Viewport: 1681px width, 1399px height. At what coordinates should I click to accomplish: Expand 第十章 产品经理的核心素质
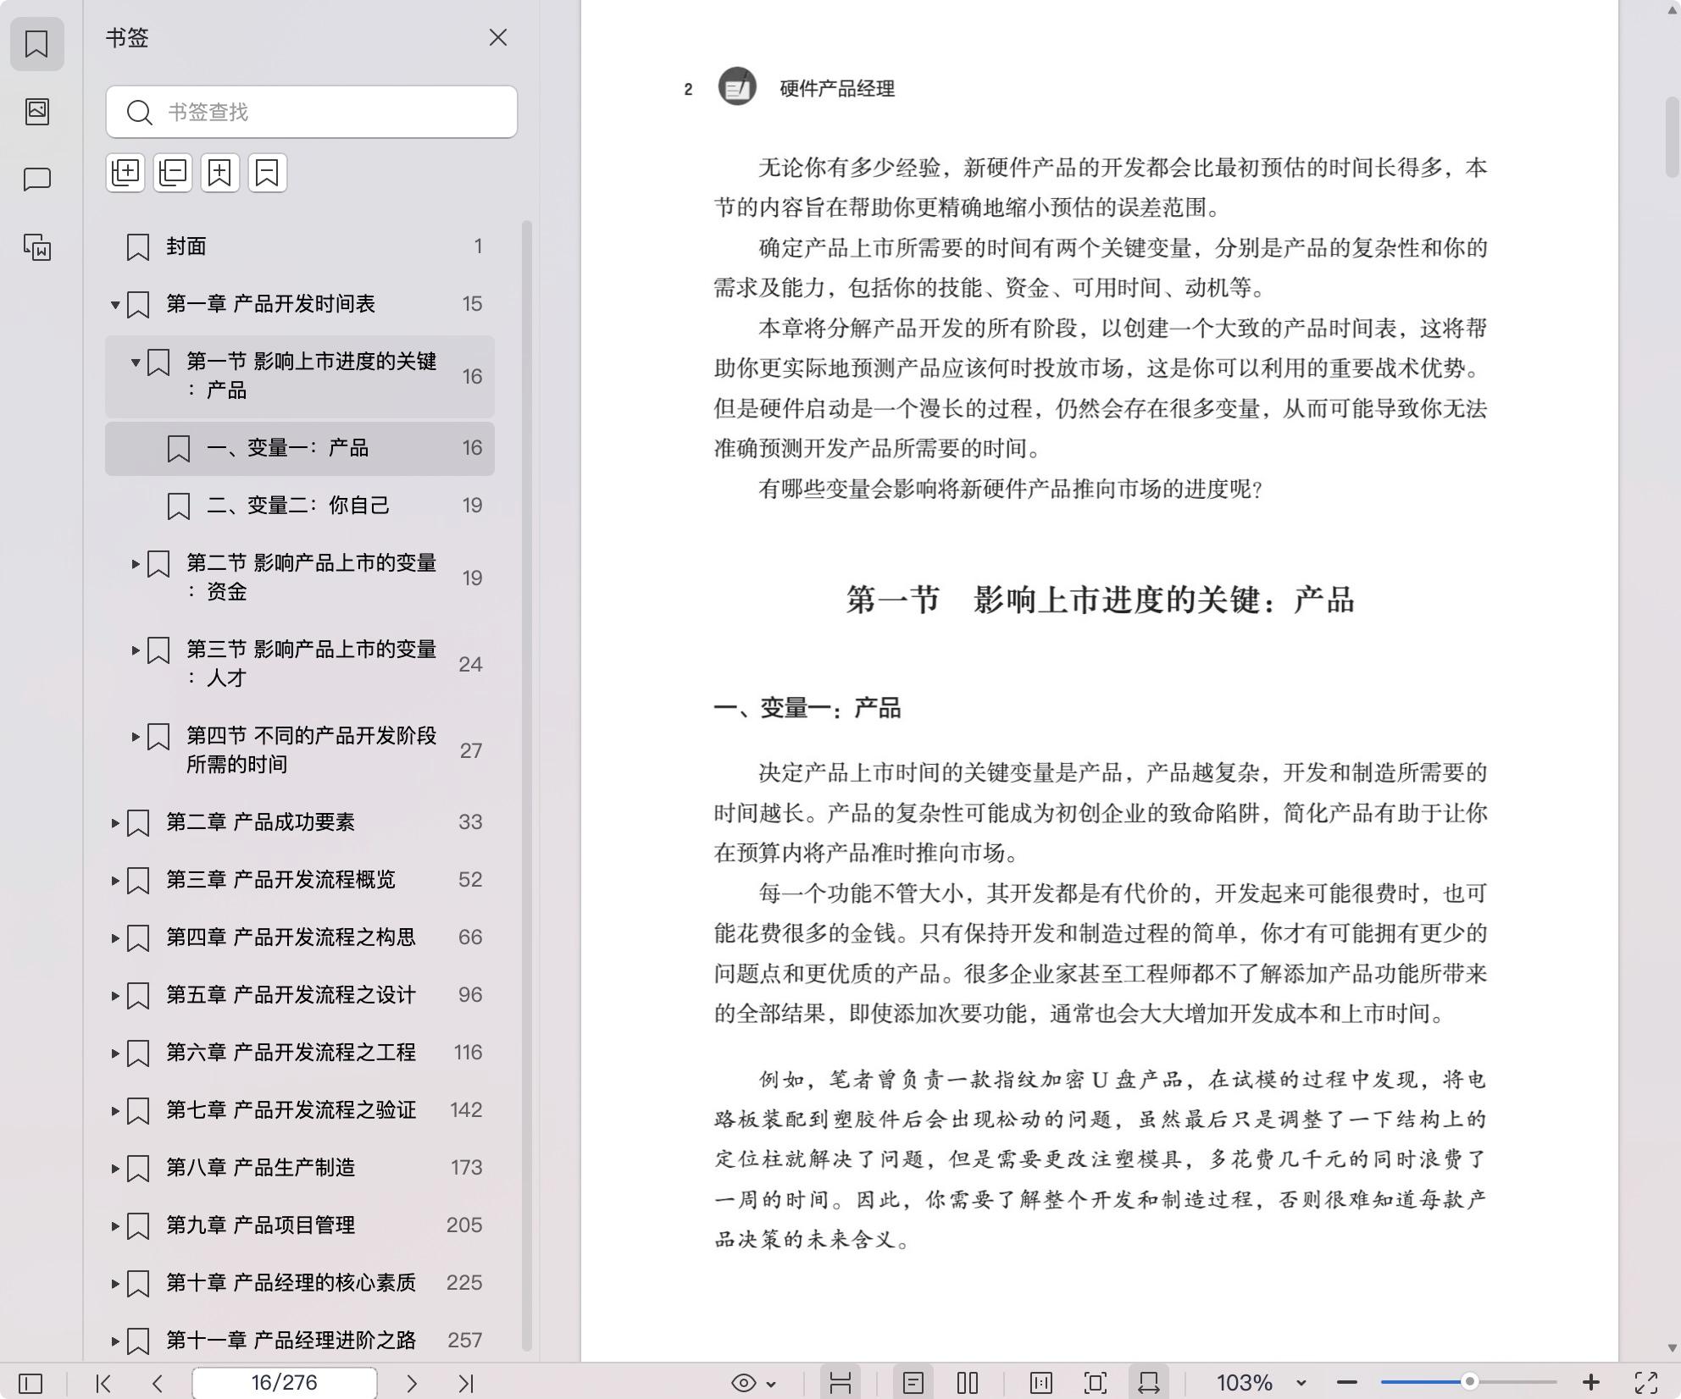coord(115,1284)
